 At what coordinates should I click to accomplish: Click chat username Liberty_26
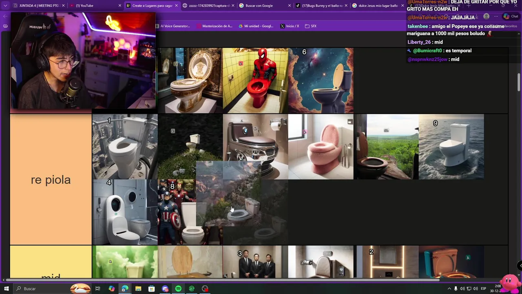click(419, 42)
